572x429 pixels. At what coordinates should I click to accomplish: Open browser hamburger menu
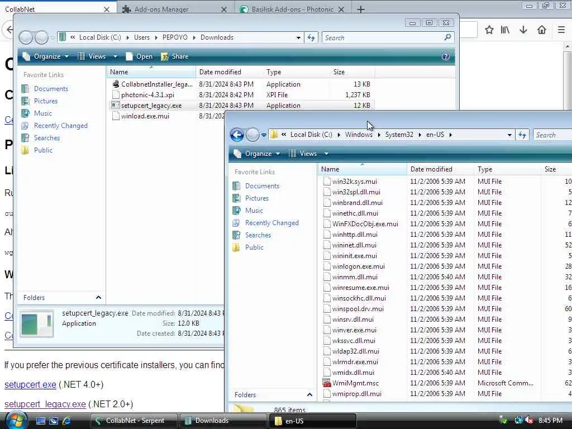561,30
